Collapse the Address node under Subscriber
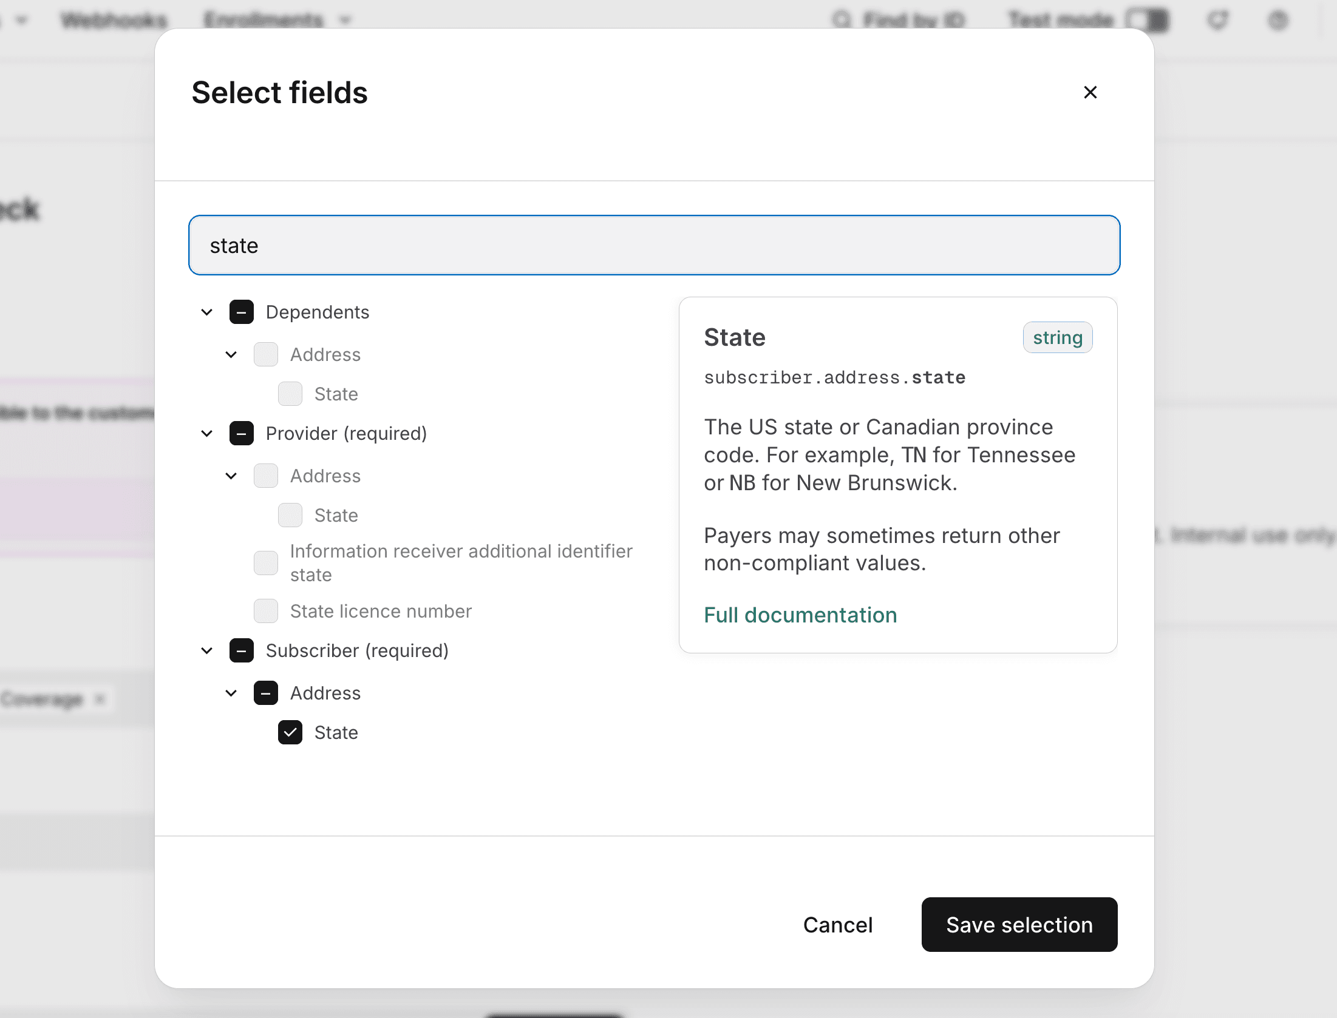Image resolution: width=1337 pixels, height=1018 pixels. 231,693
